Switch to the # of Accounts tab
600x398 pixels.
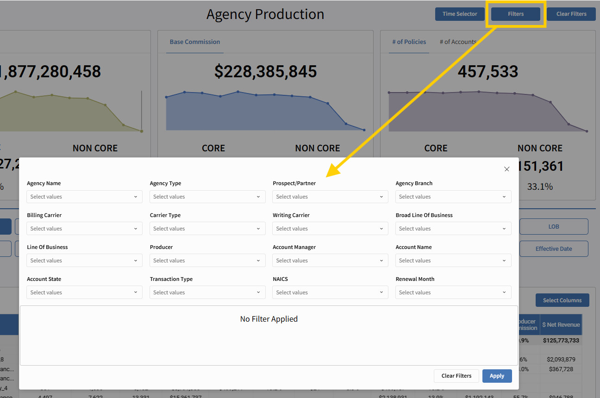[x=457, y=42]
